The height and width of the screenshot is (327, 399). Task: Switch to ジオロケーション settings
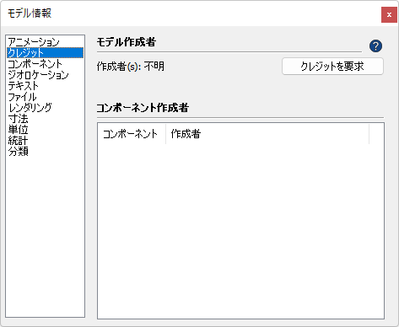(45, 75)
